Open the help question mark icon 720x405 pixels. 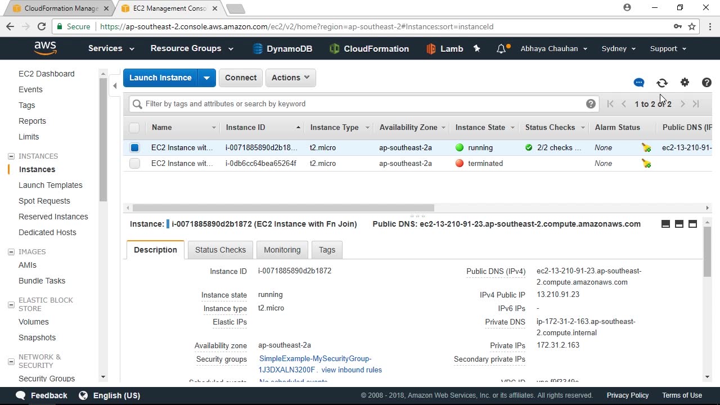pos(707,83)
